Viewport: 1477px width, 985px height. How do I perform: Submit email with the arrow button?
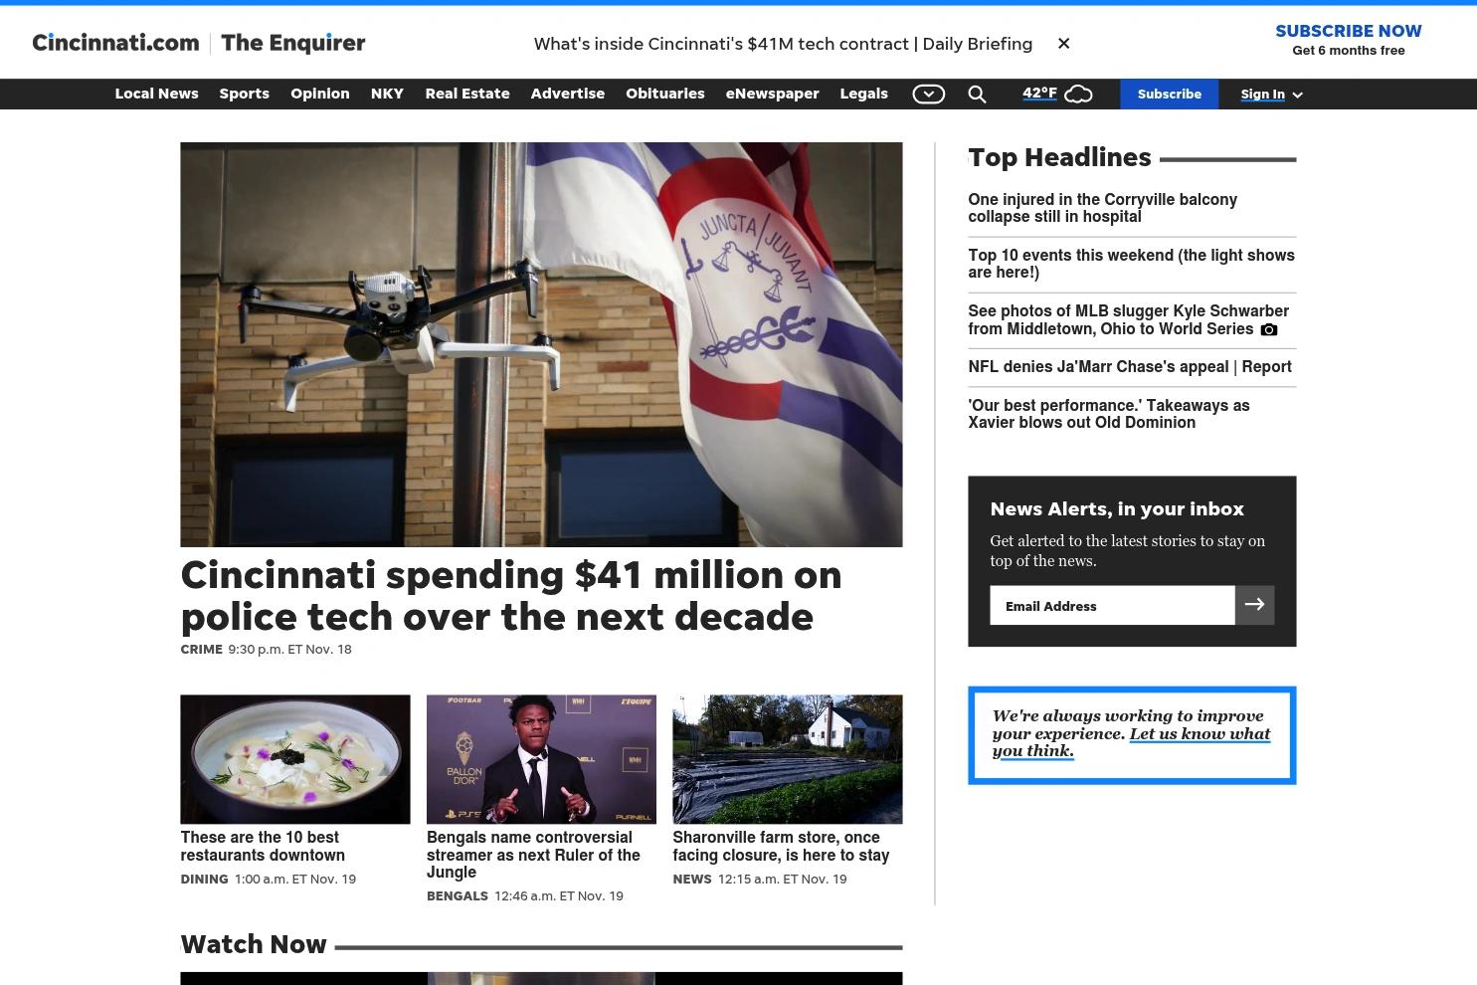tap(1254, 605)
